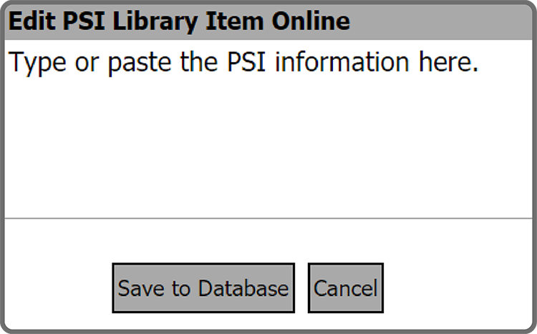Click the gap between Save and Cancel buttons
Image resolution: width=537 pixels, height=334 pixels.
301,288
